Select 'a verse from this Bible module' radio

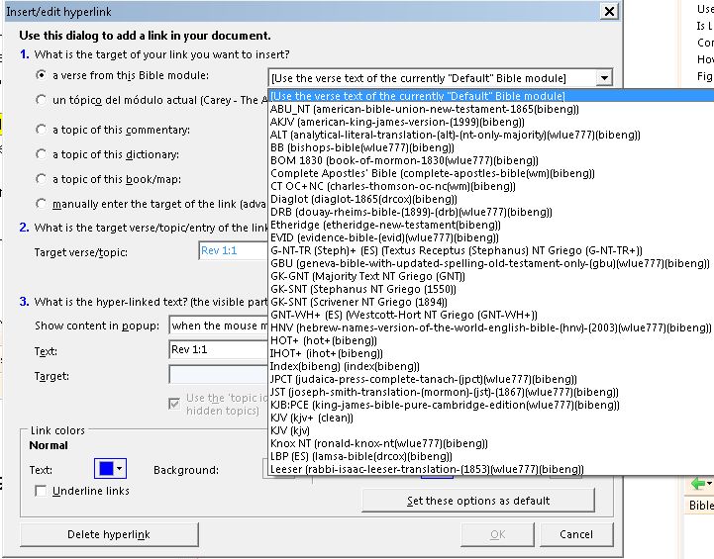(x=41, y=75)
